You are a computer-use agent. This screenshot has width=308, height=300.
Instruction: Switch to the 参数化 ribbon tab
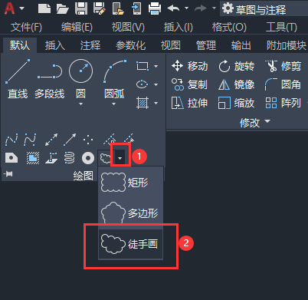pyautogui.click(x=130, y=45)
